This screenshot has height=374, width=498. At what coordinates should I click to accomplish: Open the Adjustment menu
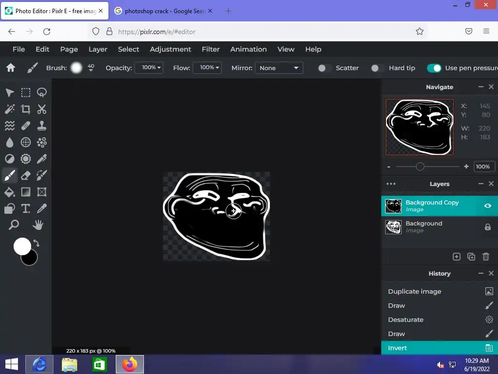pyautogui.click(x=171, y=49)
